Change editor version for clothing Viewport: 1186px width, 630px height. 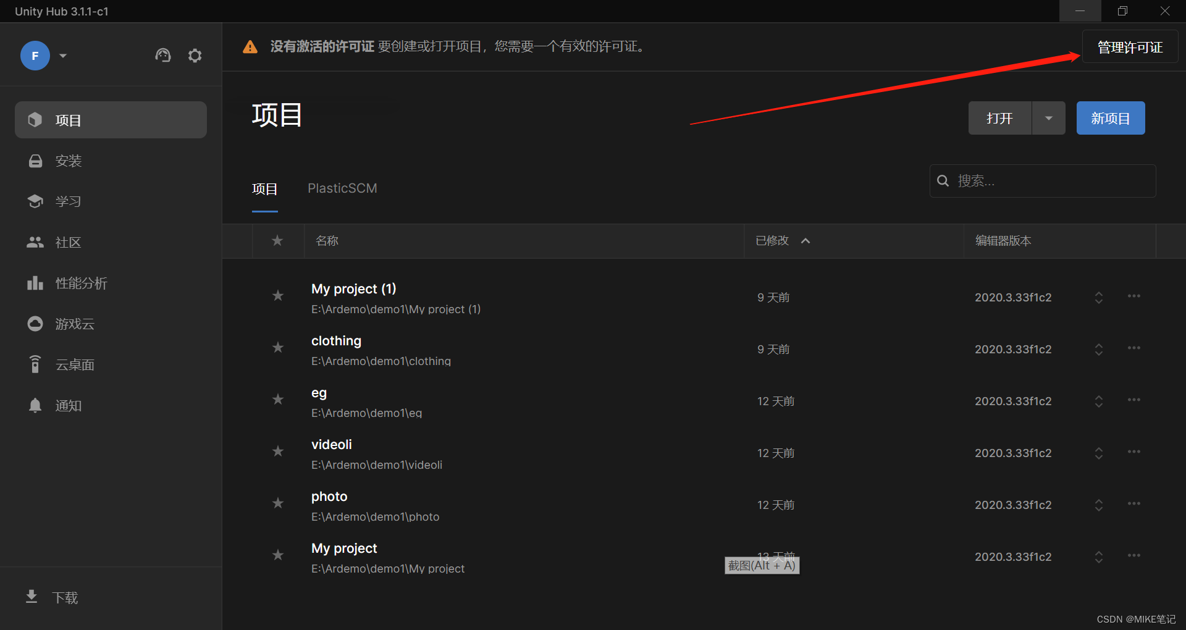pos(1099,350)
